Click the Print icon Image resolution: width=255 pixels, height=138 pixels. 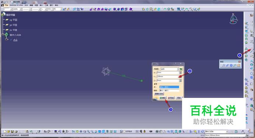click(x=16, y=131)
